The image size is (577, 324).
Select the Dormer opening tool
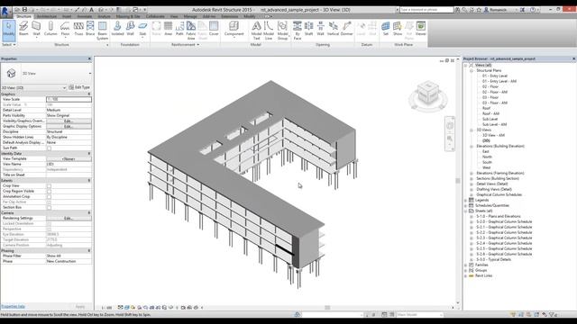[346, 29]
